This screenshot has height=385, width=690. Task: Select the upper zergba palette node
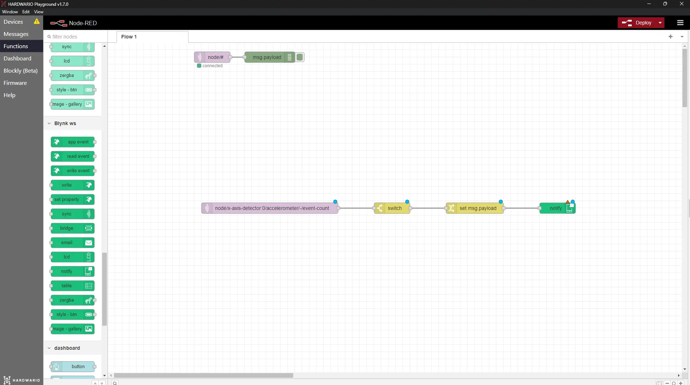[x=73, y=75]
